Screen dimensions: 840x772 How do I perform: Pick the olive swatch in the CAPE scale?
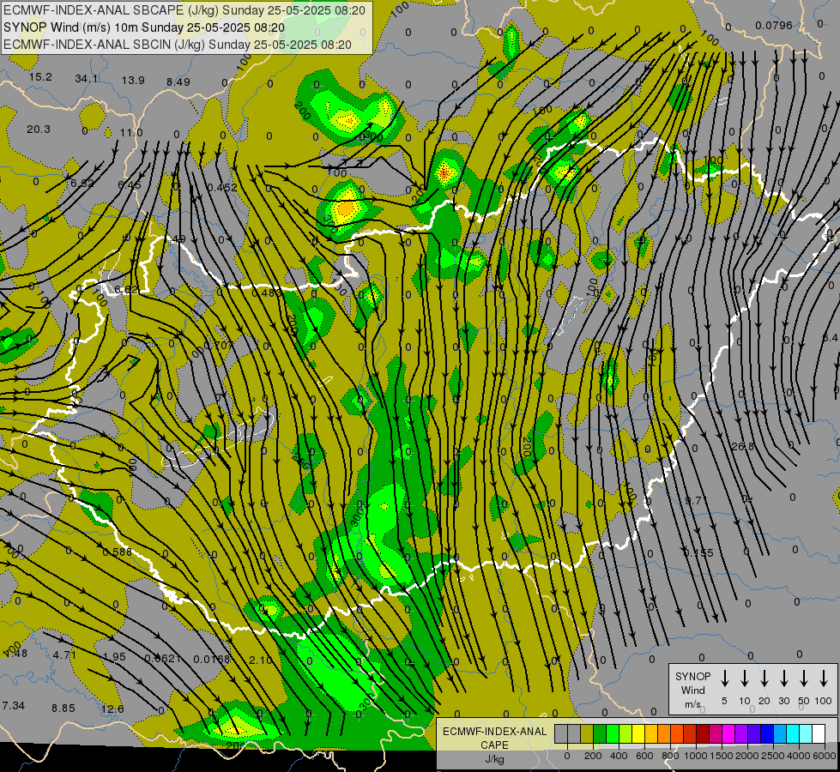pos(587,734)
